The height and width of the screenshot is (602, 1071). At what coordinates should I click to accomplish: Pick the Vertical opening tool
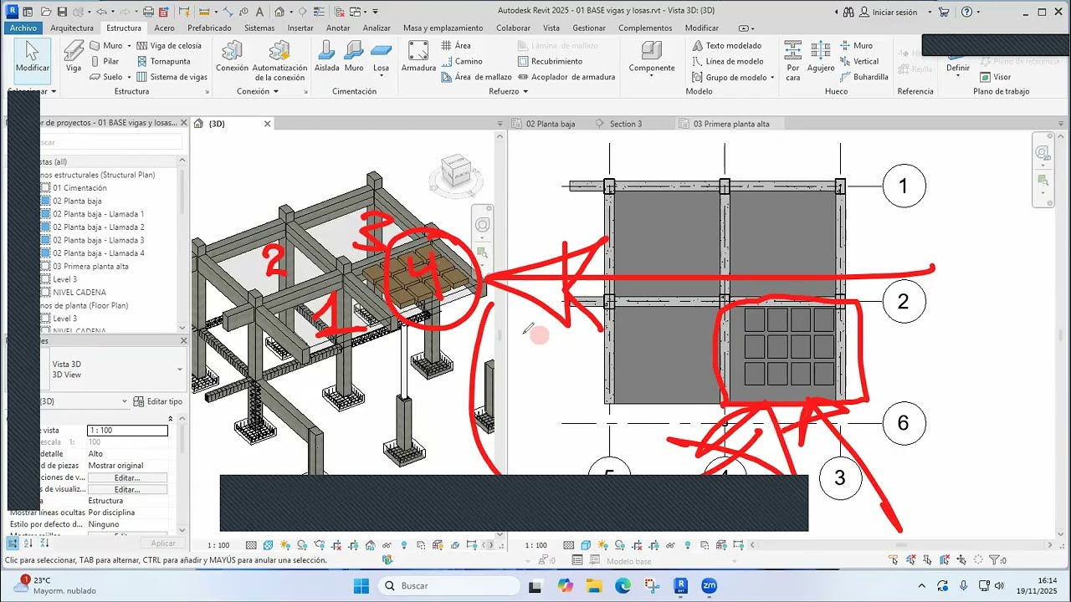click(859, 61)
